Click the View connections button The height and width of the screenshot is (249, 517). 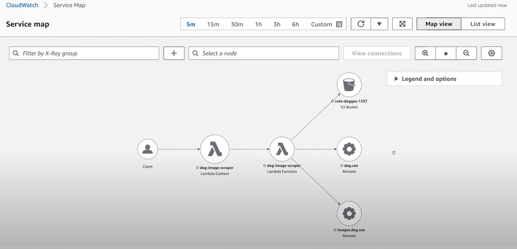click(x=377, y=53)
